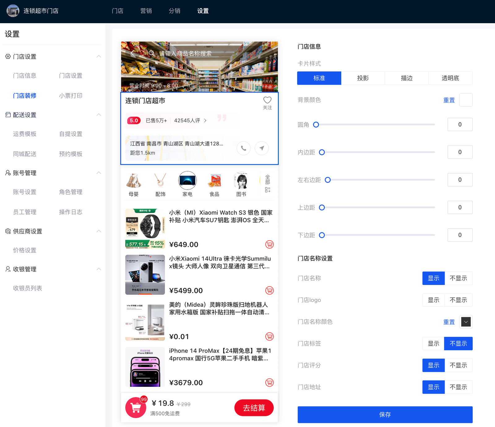495x427 pixels.
Task: Set 门店标签 to 显示
Action: click(433, 343)
